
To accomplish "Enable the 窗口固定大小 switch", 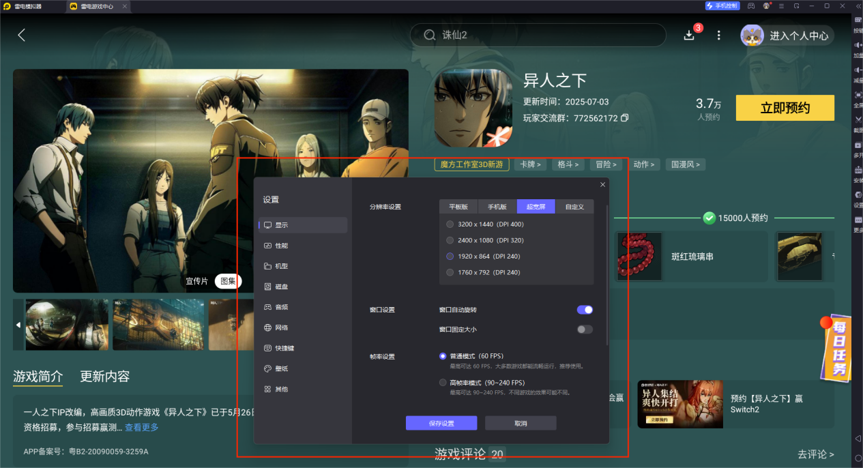I will (585, 330).
